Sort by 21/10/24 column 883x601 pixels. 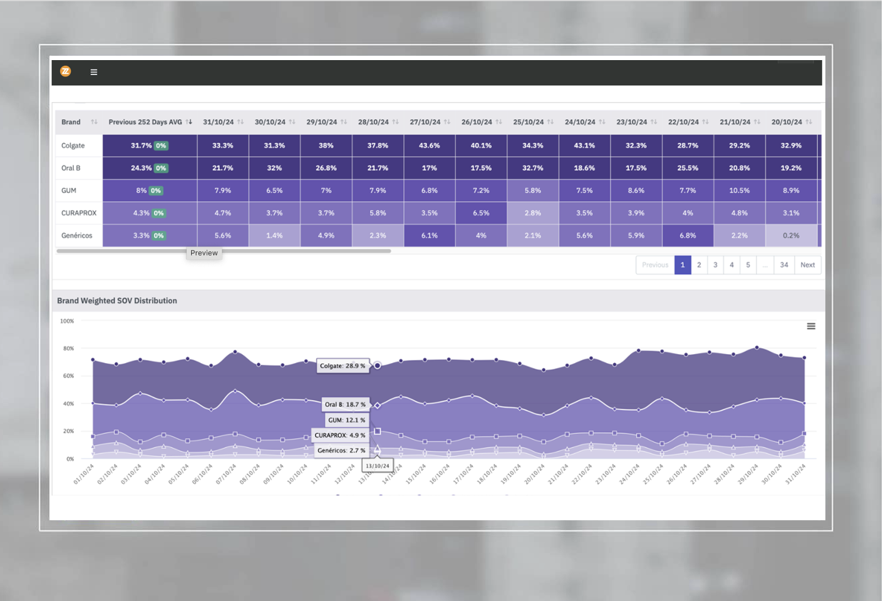click(757, 122)
